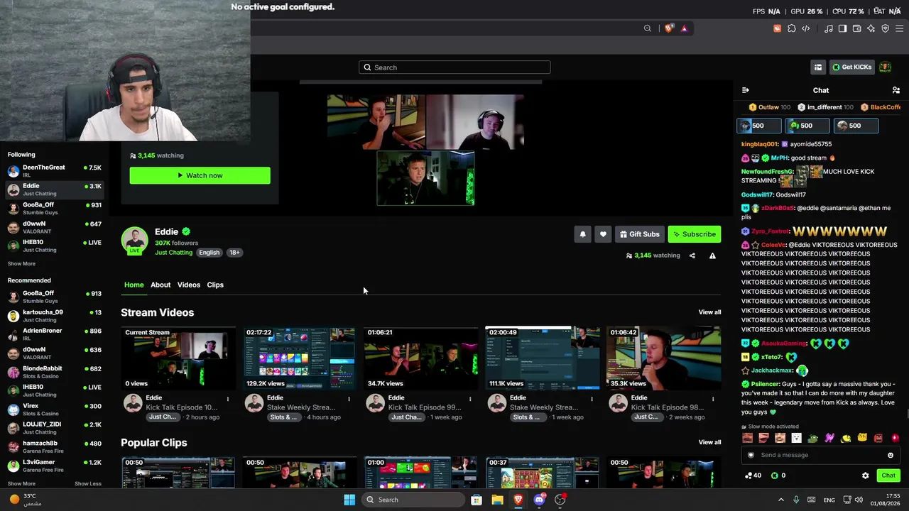
Task: Toggle notifications bell for Eddie
Action: [582, 234]
